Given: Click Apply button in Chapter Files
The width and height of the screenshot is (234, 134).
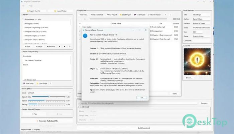Looking at the screenshot, I should 174,93.
